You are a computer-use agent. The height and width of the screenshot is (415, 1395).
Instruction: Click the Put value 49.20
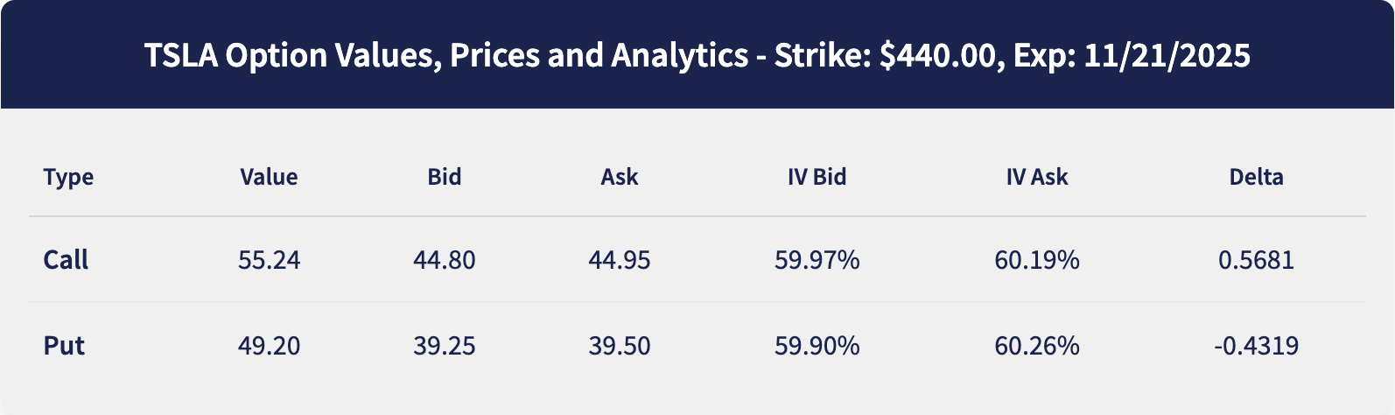point(269,345)
